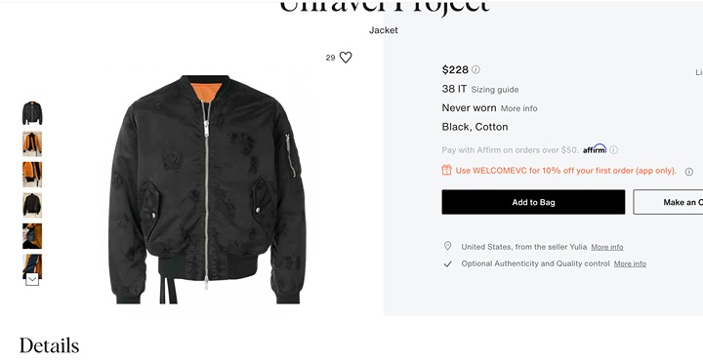Click the Make an Offer button
Screen dimensions: 703x362
tap(668, 202)
